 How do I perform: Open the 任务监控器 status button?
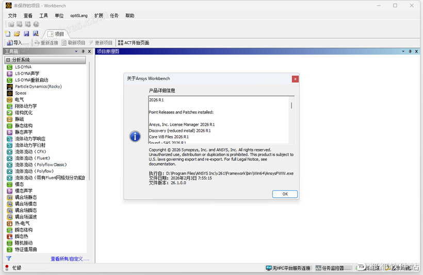(333, 268)
